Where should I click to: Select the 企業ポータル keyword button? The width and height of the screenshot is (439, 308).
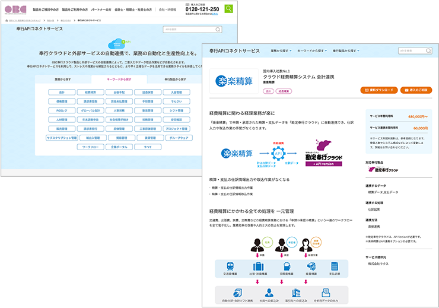[119, 147]
